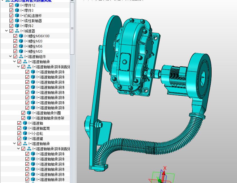
Task: Click the 螺栓M36X100 label
Action: point(37,36)
